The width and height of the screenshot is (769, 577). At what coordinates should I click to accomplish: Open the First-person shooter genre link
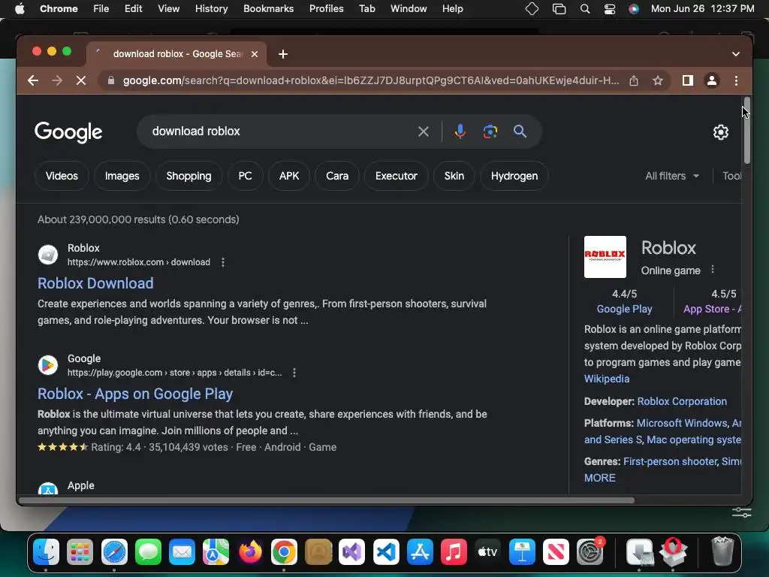[670, 461]
